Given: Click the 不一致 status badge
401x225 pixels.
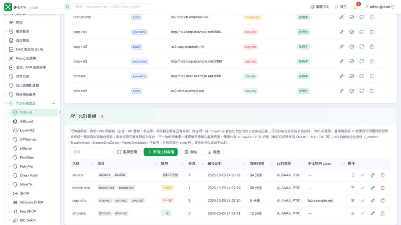Looking at the screenshot, I should tap(167, 200).
